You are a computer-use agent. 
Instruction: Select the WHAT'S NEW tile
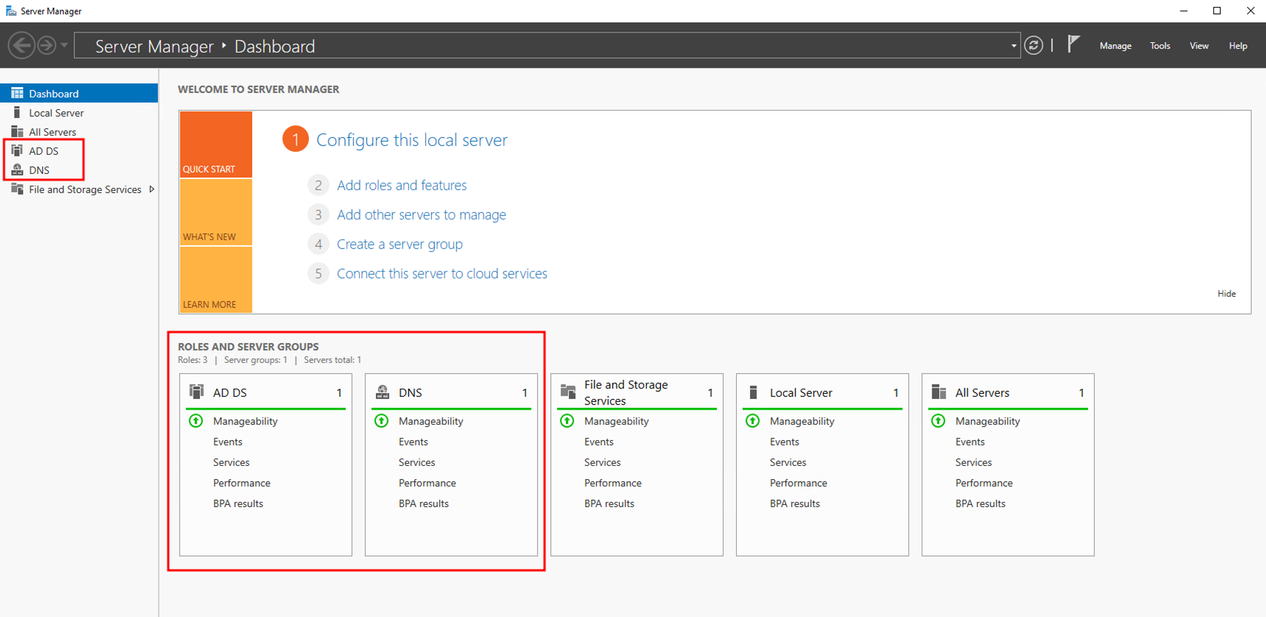pyautogui.click(x=216, y=212)
